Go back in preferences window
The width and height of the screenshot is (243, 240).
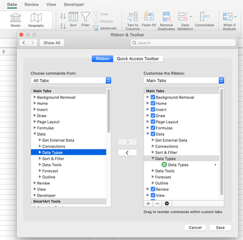pos(24,43)
